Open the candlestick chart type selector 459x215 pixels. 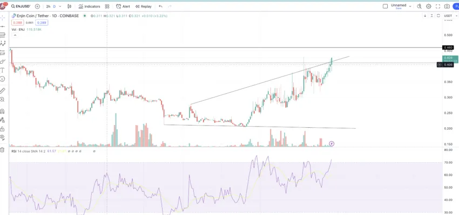69,6
